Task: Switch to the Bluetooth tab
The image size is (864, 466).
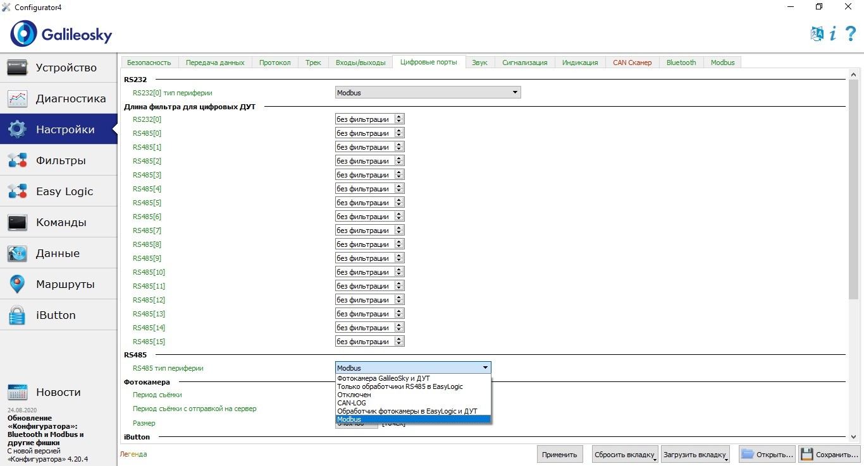Action: point(681,63)
